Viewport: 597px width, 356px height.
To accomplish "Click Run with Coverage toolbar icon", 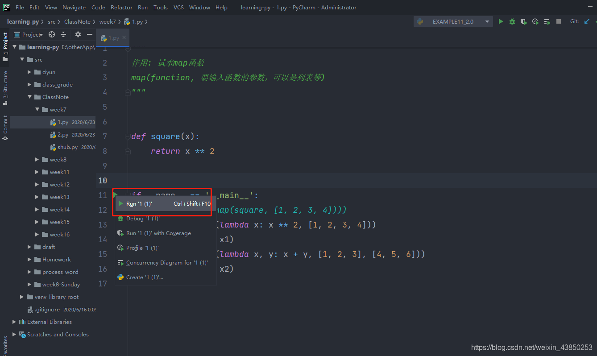I will tap(524, 21).
